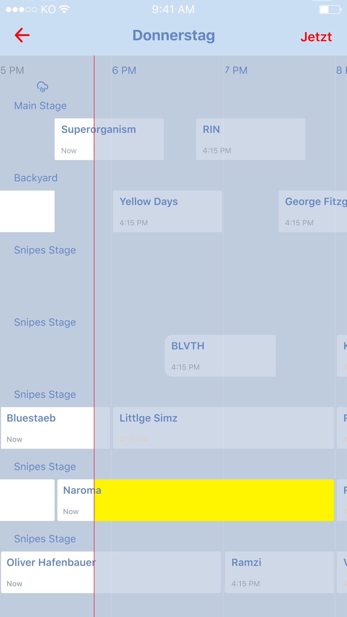
Task: Open the RIN performance card
Action: (251, 139)
